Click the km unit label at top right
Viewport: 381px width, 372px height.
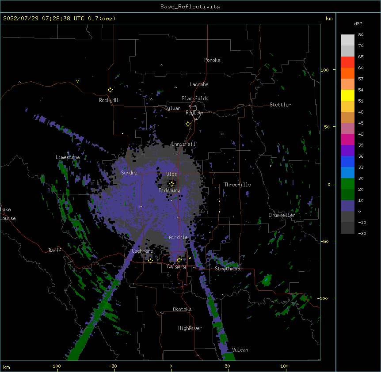[329, 19]
